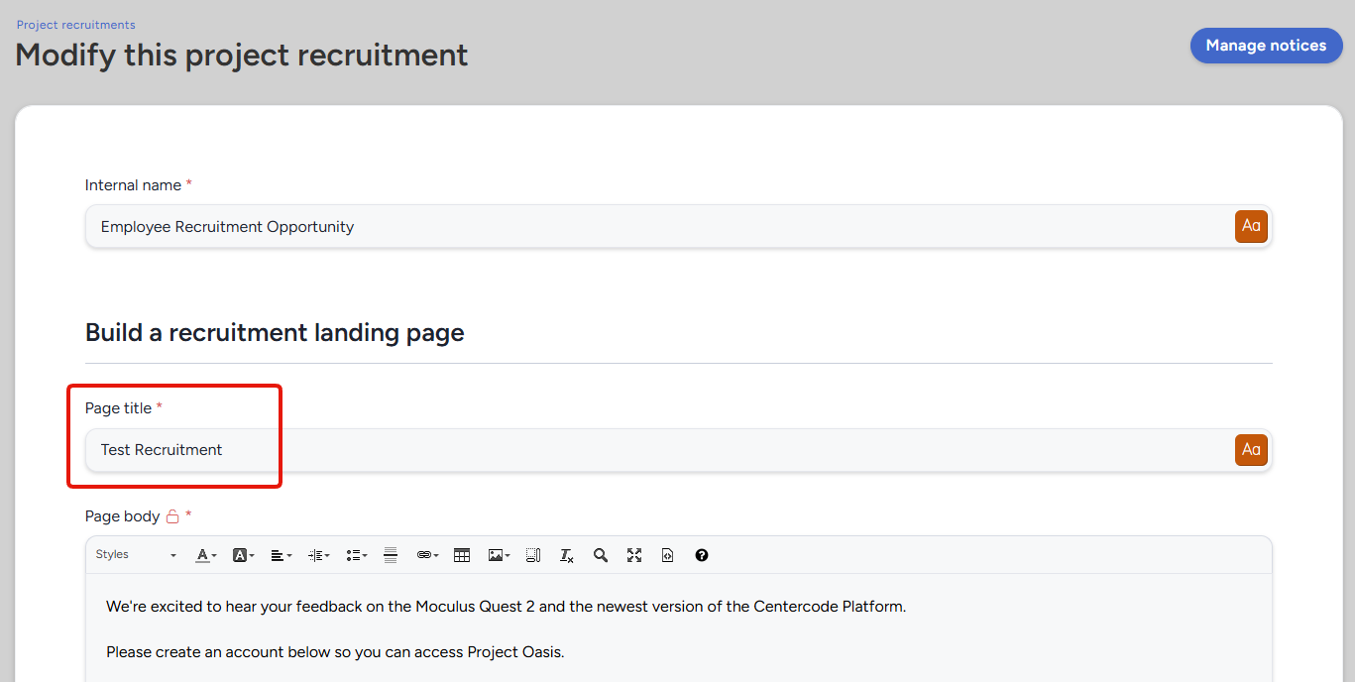This screenshot has height=682, width=1355.
Task: Go to Project recruitments breadcrumb link
Action: click(76, 25)
